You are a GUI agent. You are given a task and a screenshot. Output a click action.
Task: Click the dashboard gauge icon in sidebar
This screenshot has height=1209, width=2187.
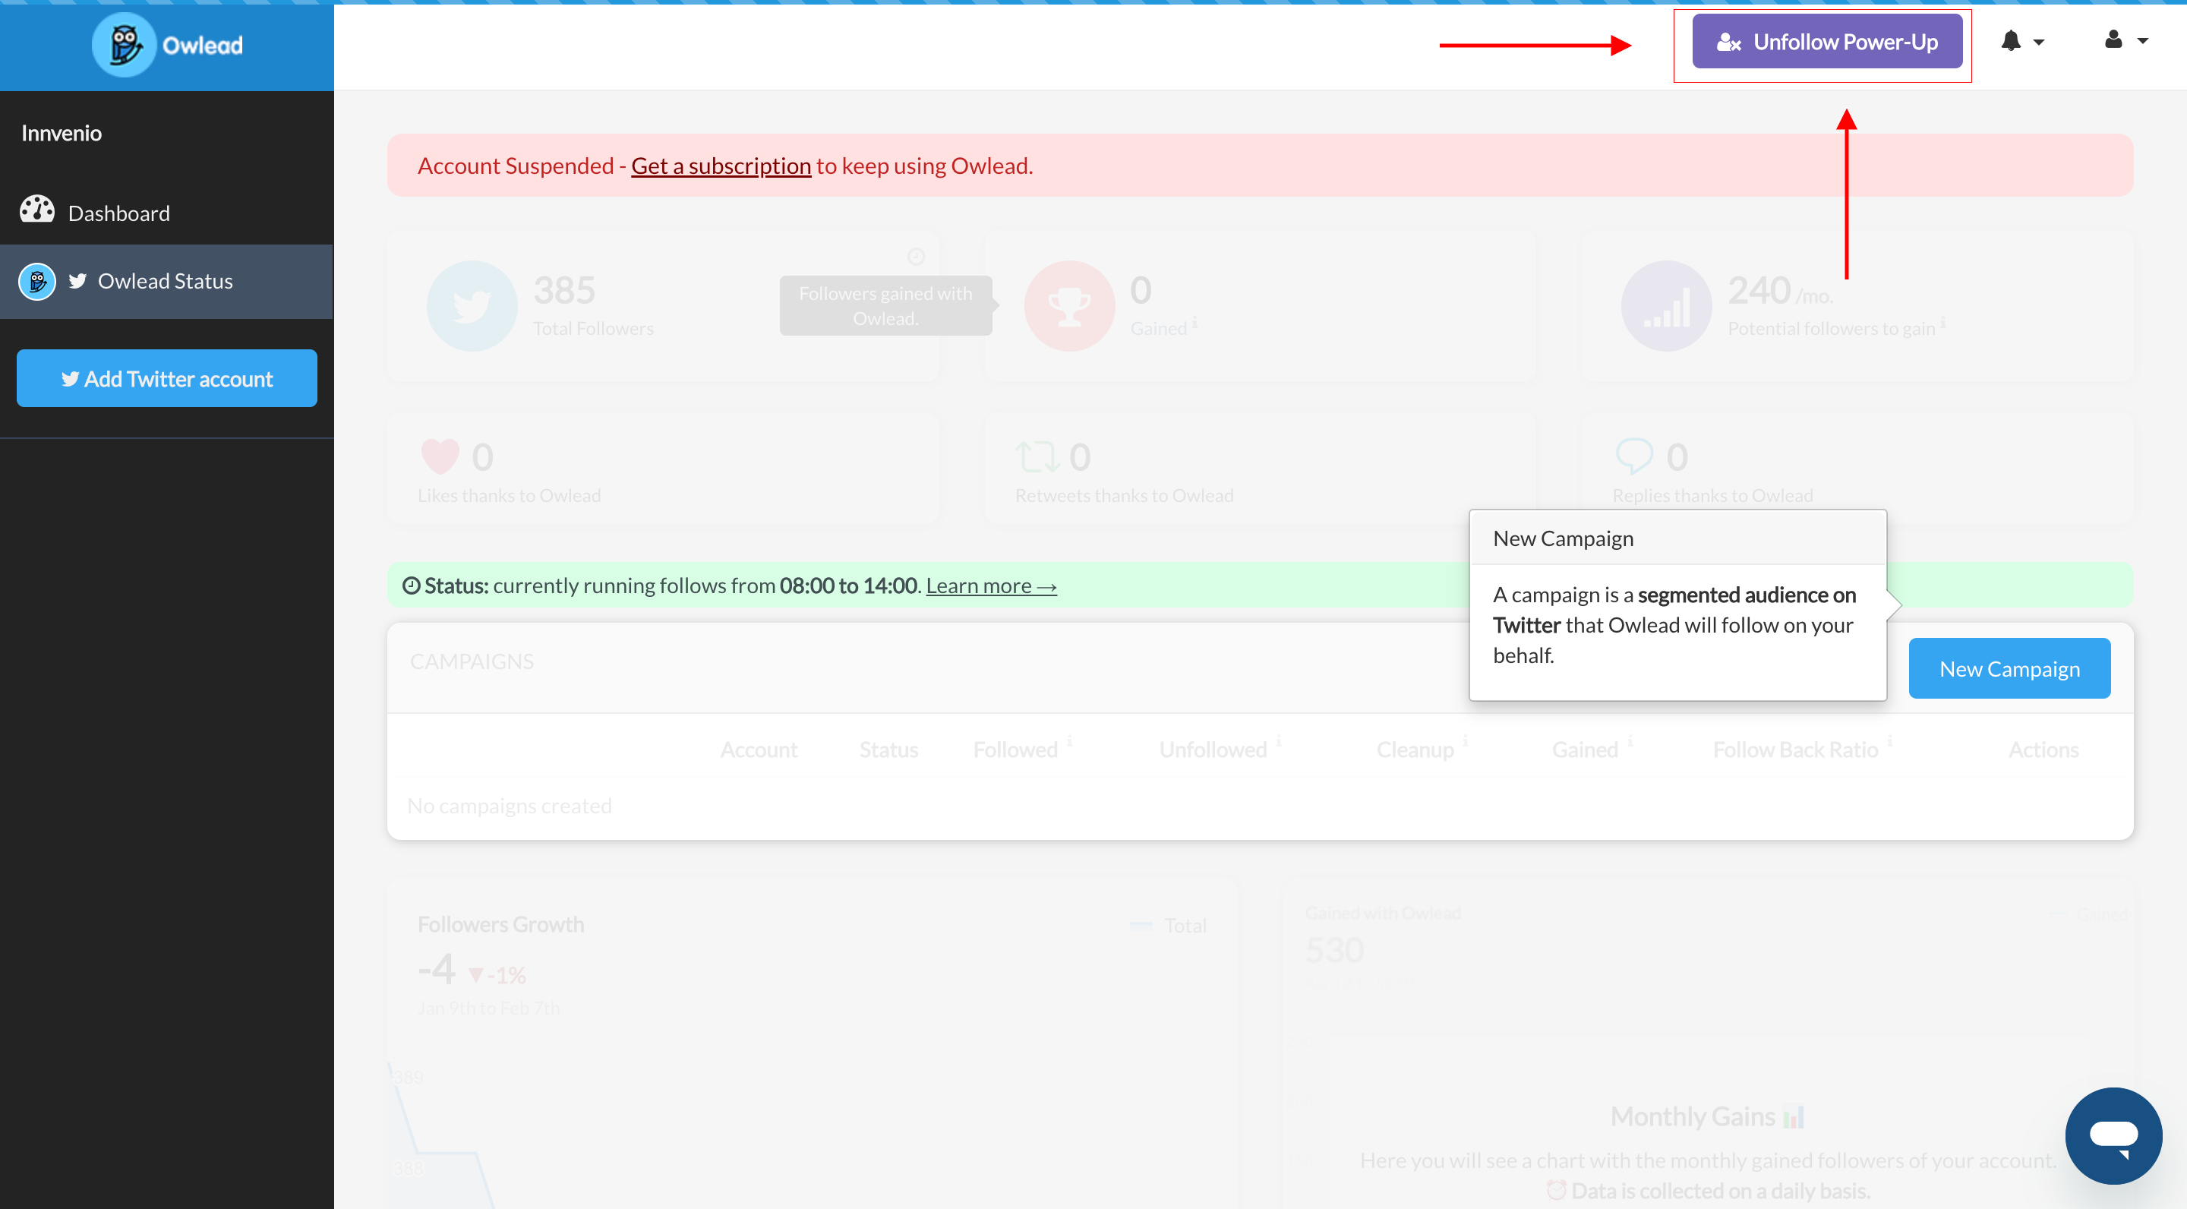click(37, 209)
